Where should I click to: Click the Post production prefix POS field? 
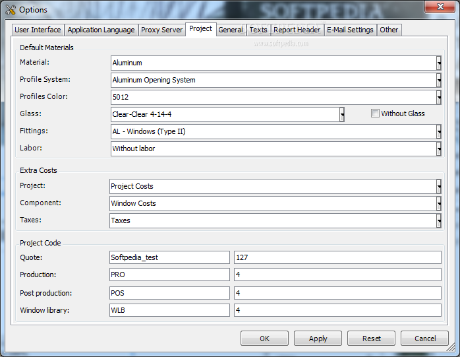169,293
